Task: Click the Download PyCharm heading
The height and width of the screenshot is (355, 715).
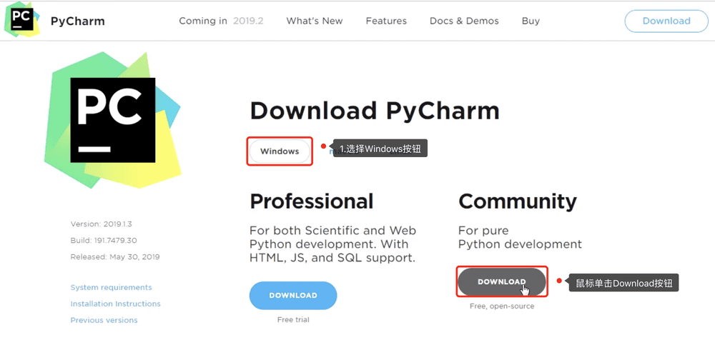Action: [x=375, y=111]
